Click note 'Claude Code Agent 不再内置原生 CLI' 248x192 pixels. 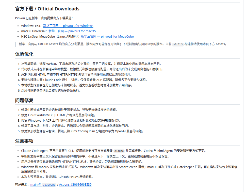[114, 151]
